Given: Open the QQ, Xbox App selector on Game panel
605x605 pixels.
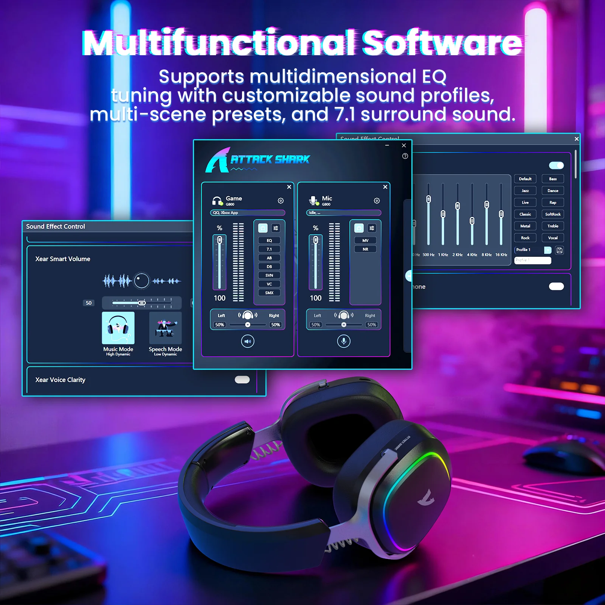Looking at the screenshot, I should point(248,213).
